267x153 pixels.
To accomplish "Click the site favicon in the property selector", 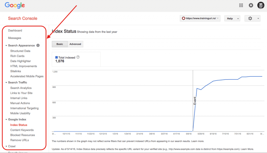I will click(x=184, y=18).
